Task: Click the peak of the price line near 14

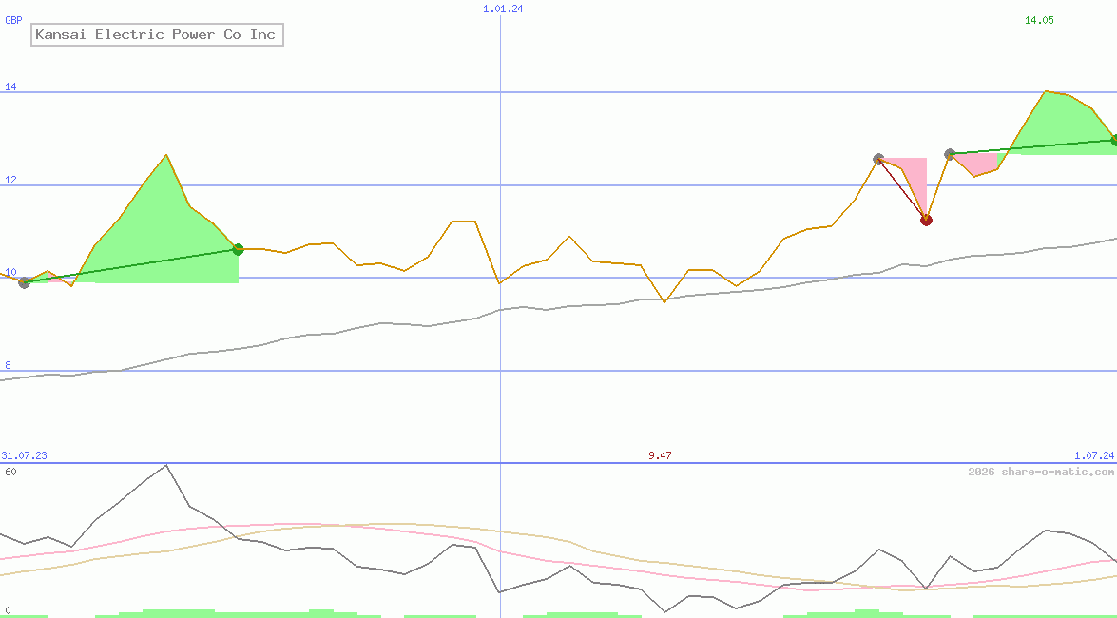Action: click(1045, 91)
